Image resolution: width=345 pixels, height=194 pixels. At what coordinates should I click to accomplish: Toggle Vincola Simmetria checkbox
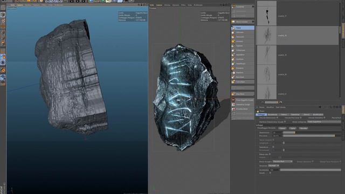(325, 118)
